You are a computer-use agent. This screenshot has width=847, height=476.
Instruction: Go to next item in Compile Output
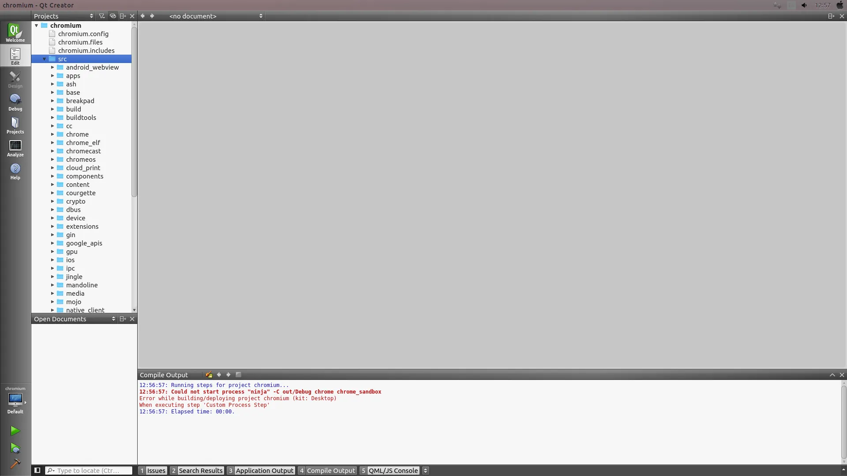(229, 375)
